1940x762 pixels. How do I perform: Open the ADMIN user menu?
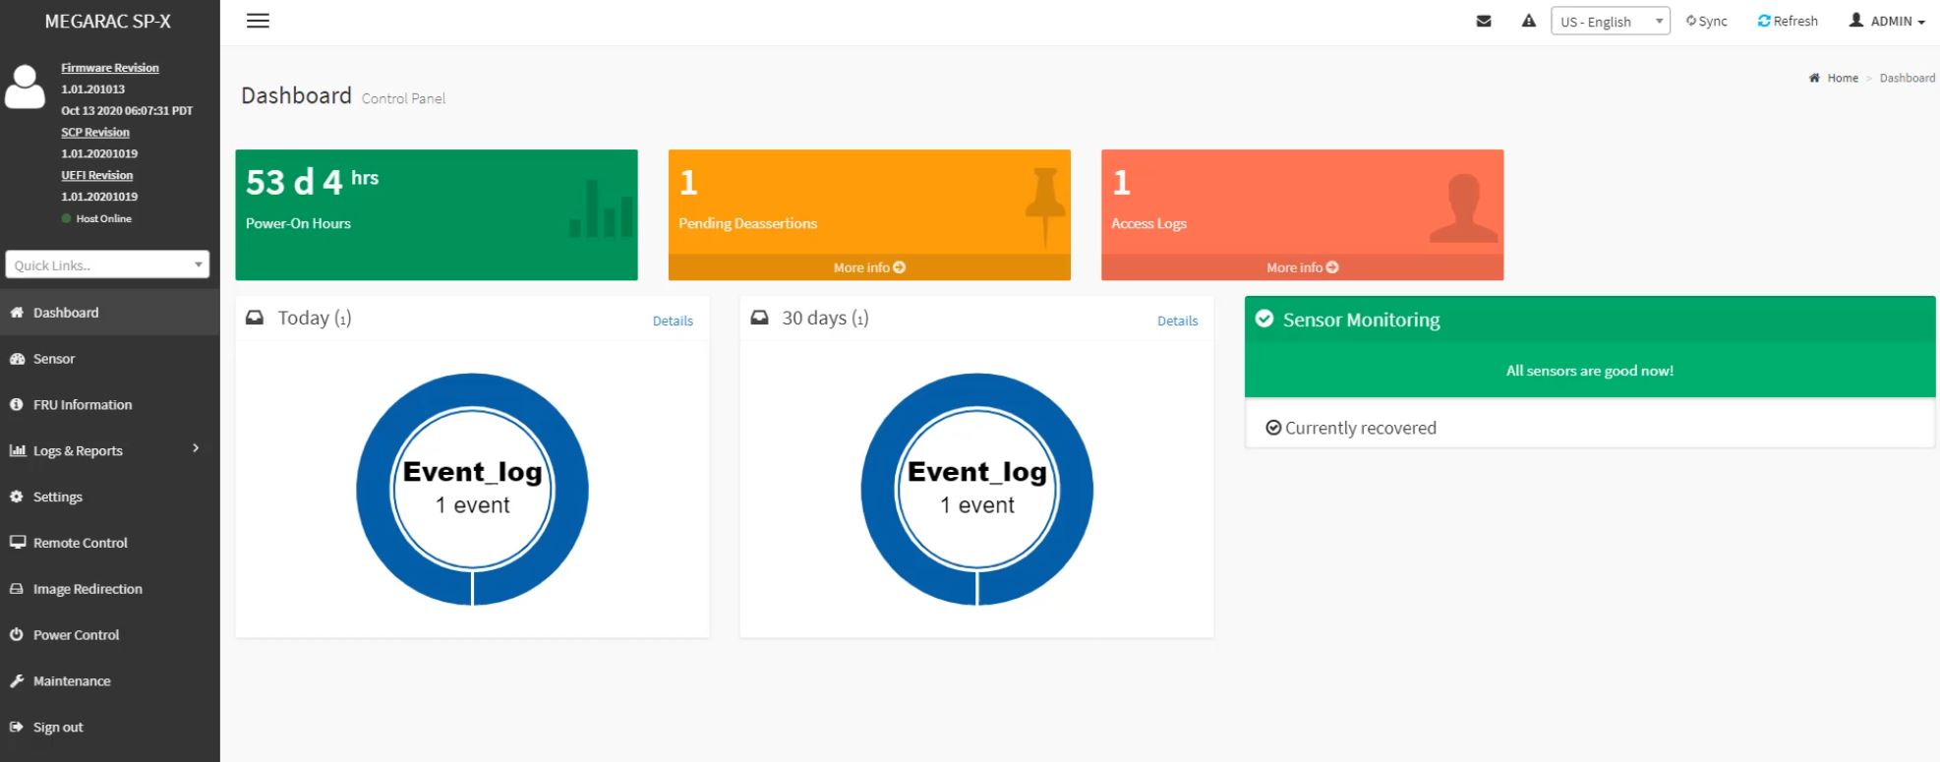pos(1886,21)
